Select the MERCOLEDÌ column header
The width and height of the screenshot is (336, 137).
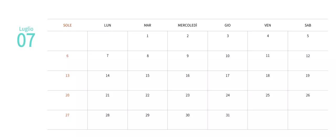pos(187,25)
